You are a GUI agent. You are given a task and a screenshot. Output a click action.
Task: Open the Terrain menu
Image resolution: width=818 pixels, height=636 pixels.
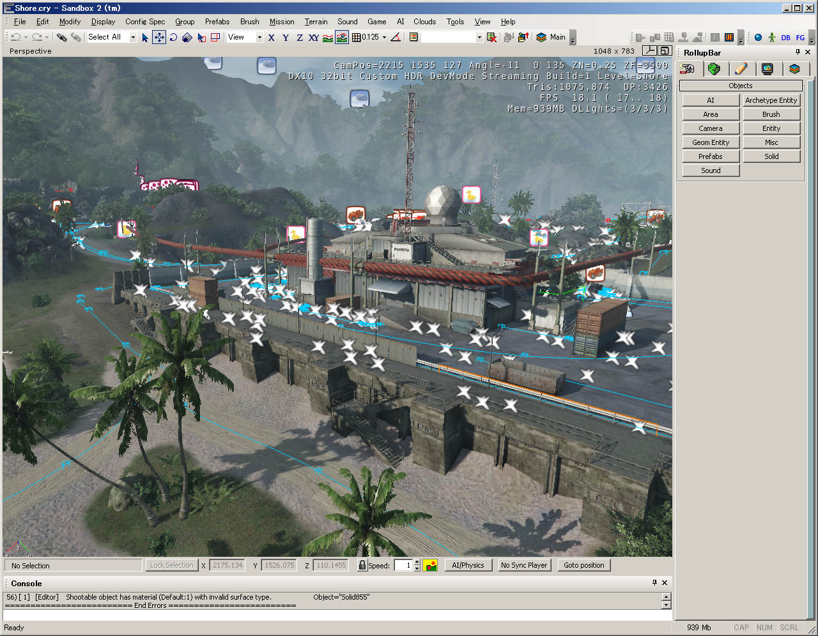tap(316, 22)
